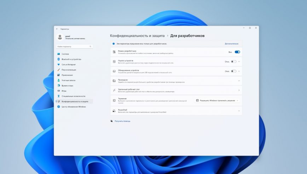307x174 pixels.
Task: Click the Получить помощь help icon
Action: (x=111, y=121)
